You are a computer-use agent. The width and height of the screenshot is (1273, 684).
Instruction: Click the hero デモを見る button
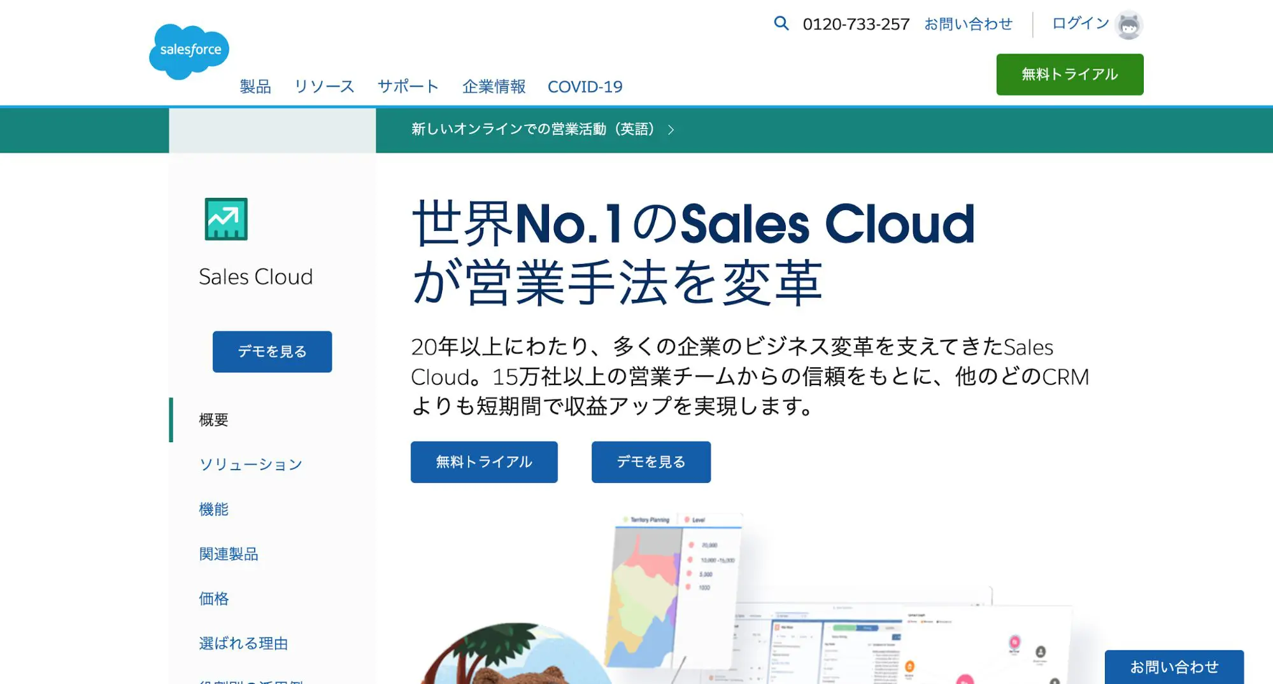(651, 462)
